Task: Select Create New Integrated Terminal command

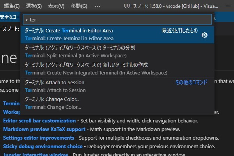Action: click(117, 69)
